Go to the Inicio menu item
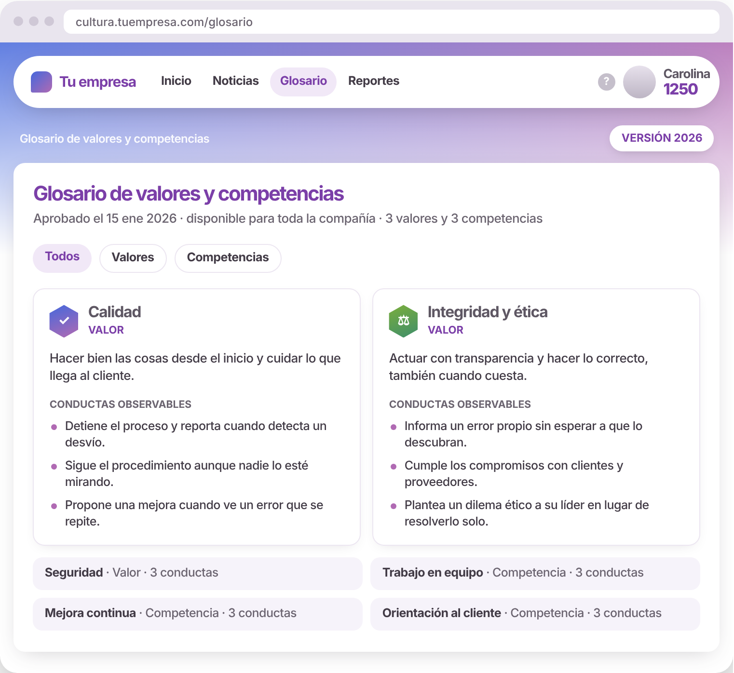734x673 pixels. pyautogui.click(x=176, y=81)
